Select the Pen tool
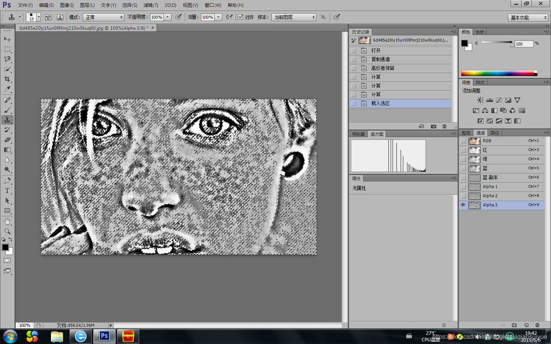551x344 pixels. click(x=7, y=181)
